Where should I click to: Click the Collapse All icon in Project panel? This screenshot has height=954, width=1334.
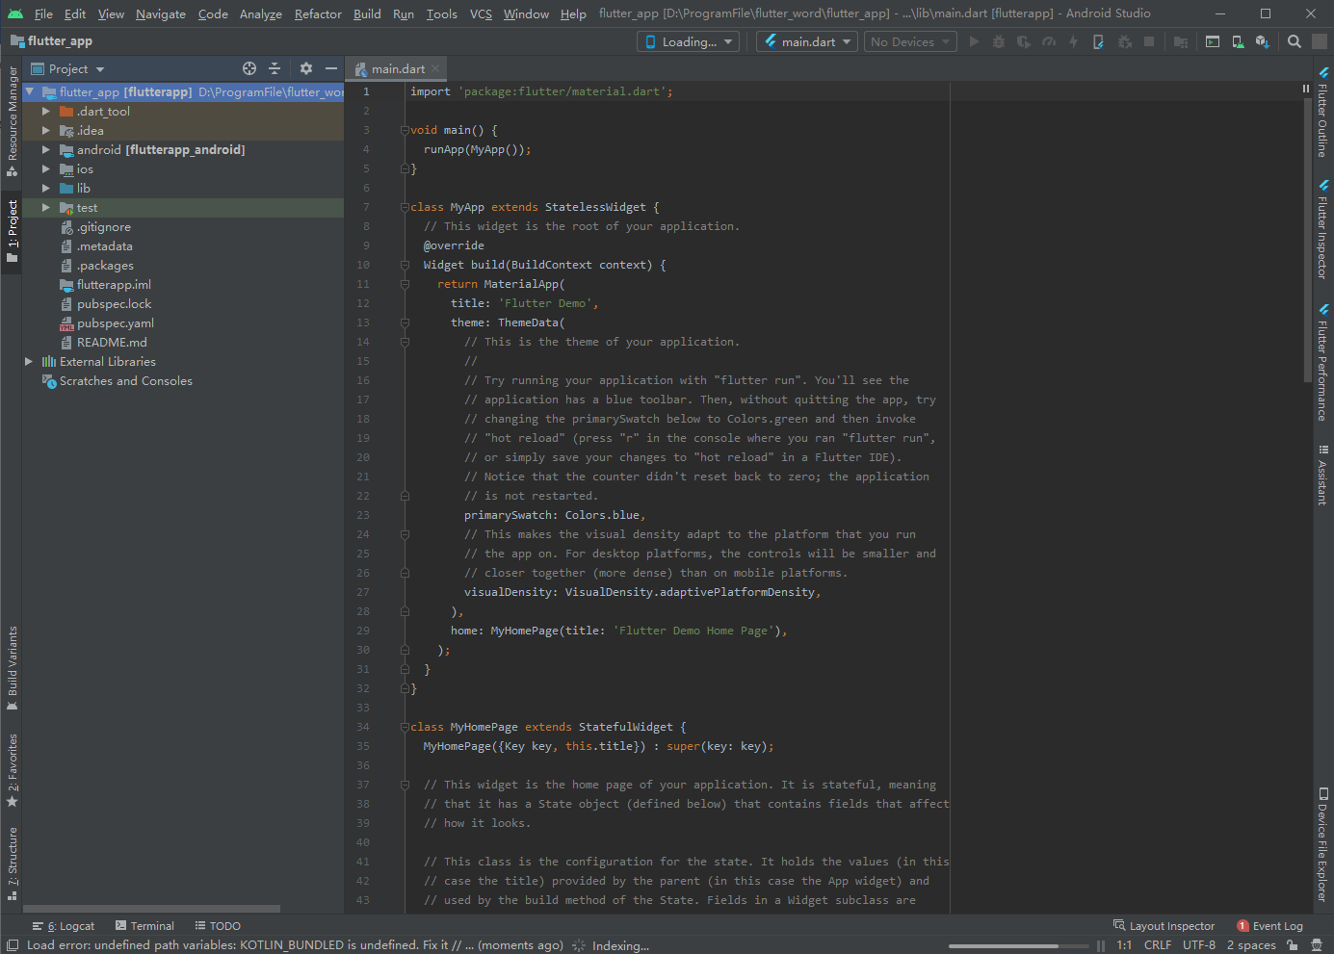(275, 68)
